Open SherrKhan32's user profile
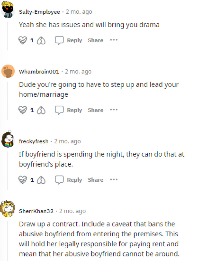198x261 pixels. [x=36, y=211]
